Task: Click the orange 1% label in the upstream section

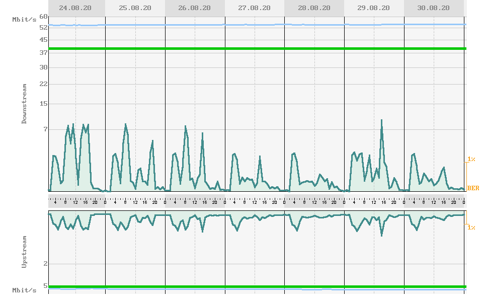Action: [x=471, y=228]
